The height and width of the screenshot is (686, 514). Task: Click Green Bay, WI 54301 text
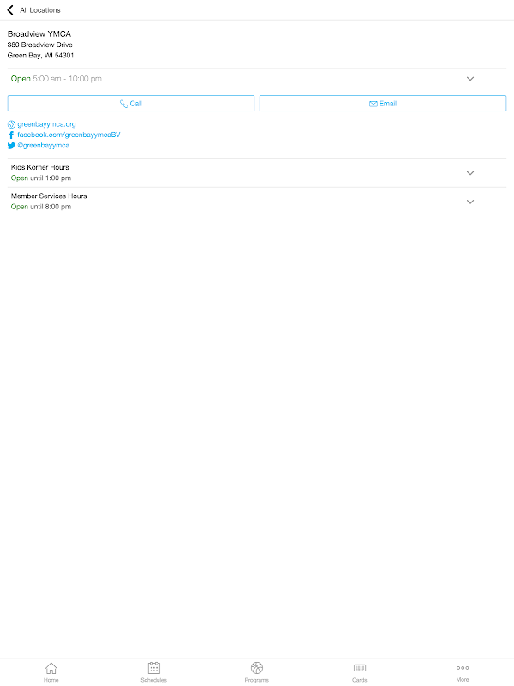pos(40,55)
